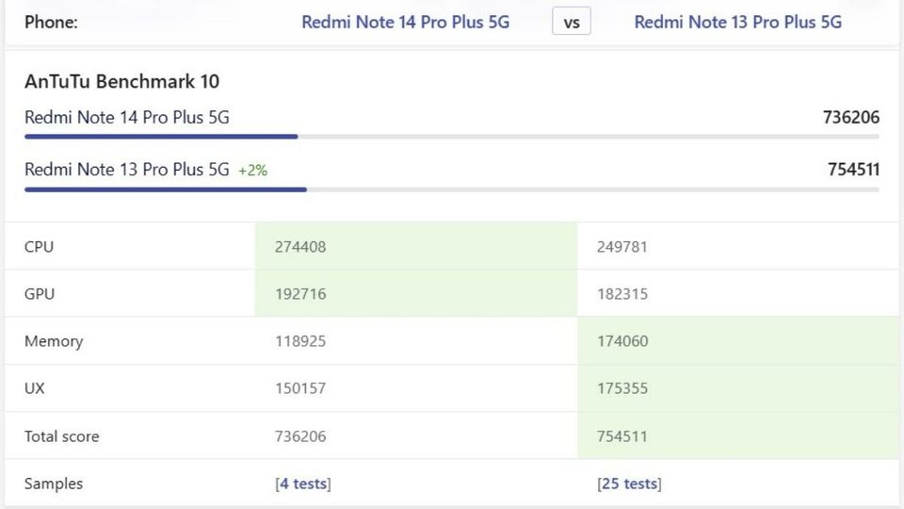The height and width of the screenshot is (509, 904).
Task: Click the 754511 value in Total score row
Action: [x=622, y=436]
